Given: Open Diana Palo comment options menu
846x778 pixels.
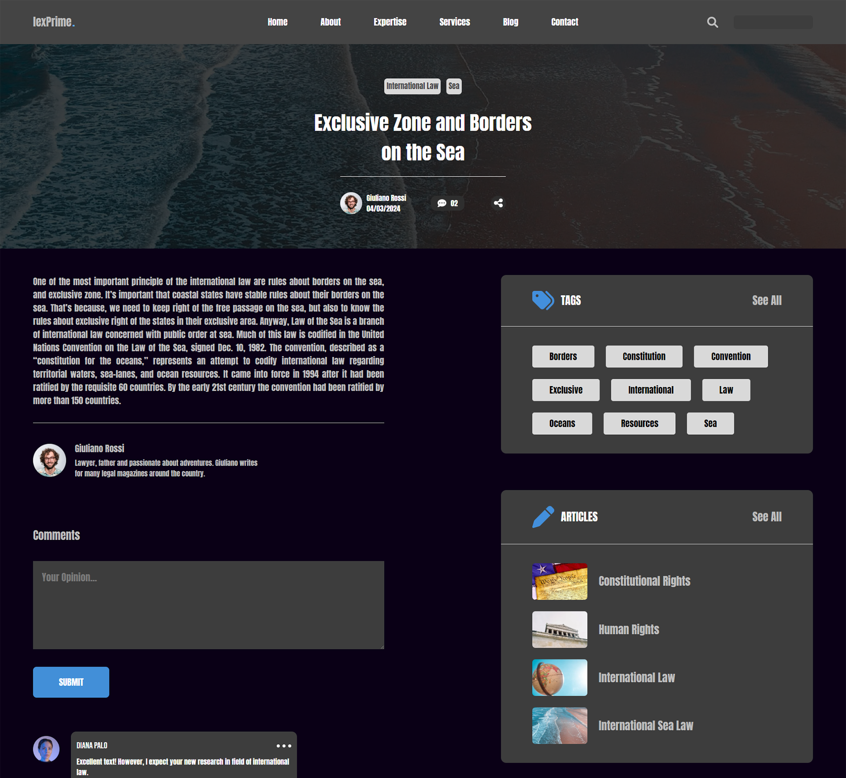Looking at the screenshot, I should point(284,746).
